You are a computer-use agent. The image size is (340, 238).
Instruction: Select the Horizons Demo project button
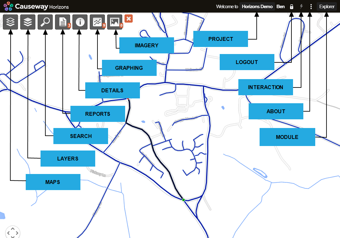257,6
